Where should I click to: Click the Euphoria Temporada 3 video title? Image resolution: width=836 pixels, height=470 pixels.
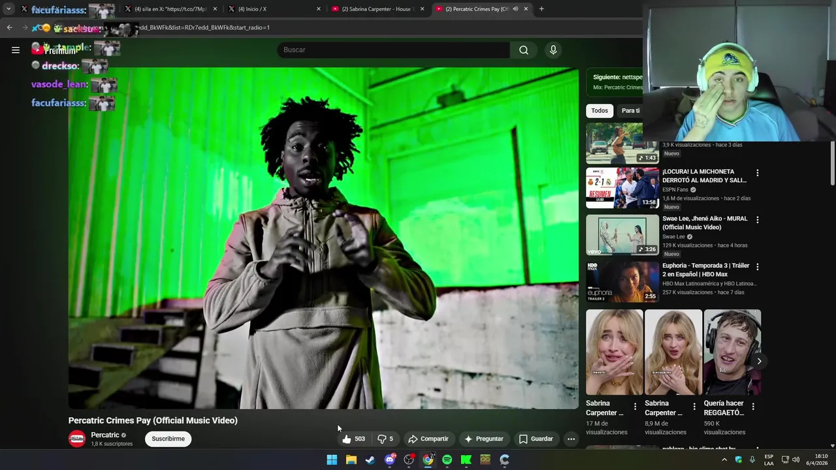(x=705, y=270)
